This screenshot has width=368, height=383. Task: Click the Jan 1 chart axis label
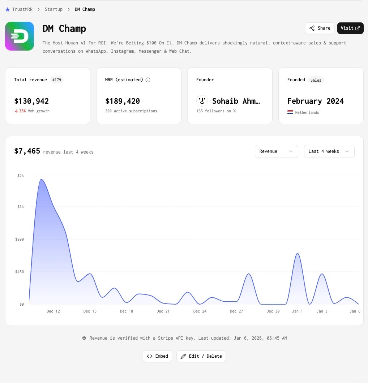point(298,311)
